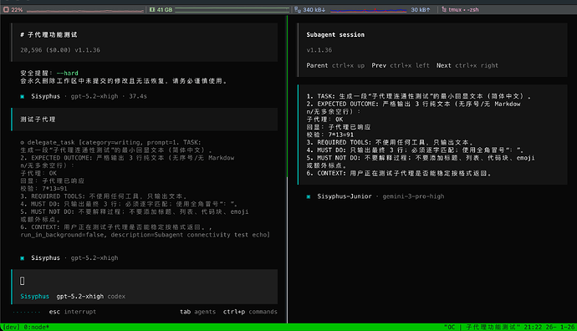
Task: Click the memory icon beside 41 GB
Action: 152,9
